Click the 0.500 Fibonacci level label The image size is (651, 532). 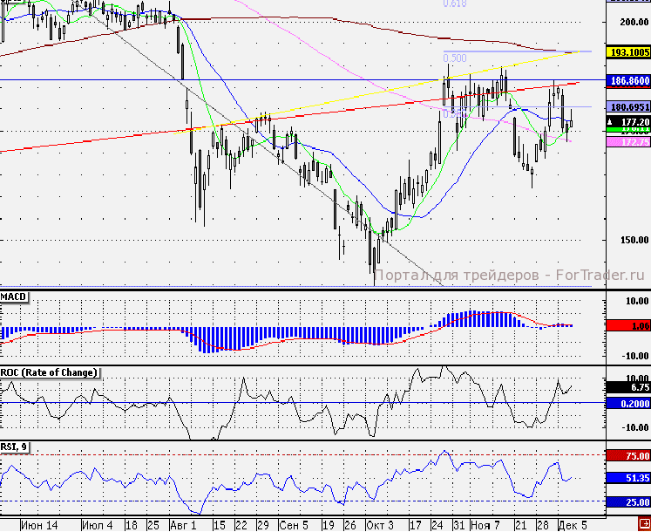[x=453, y=58]
